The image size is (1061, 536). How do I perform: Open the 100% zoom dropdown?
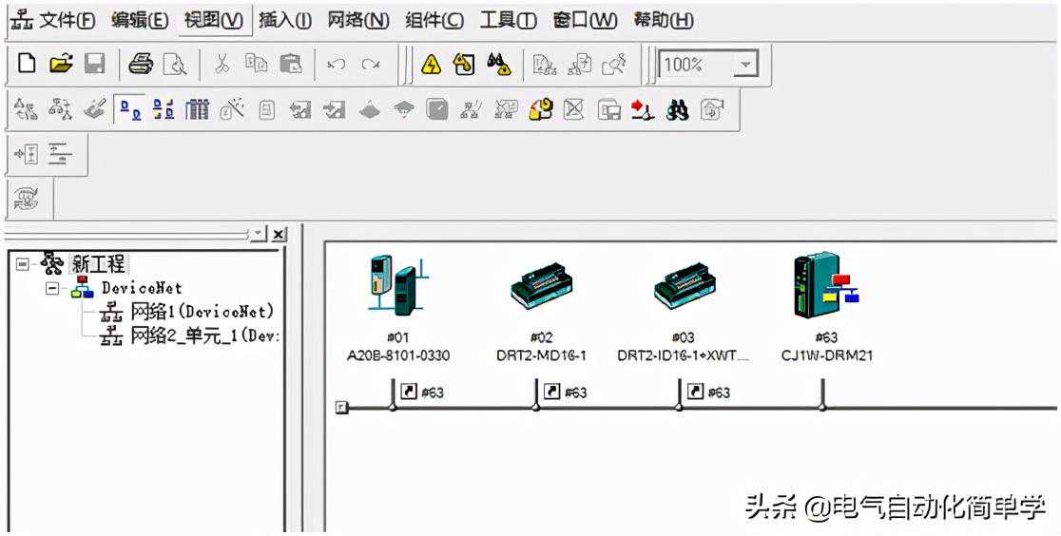click(x=745, y=65)
